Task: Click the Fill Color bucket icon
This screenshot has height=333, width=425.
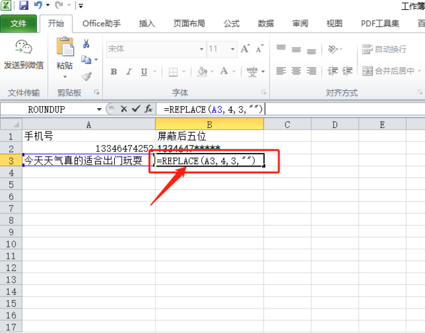Action: coord(202,71)
